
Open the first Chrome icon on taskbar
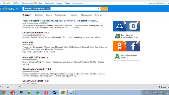click(x=4, y=93)
